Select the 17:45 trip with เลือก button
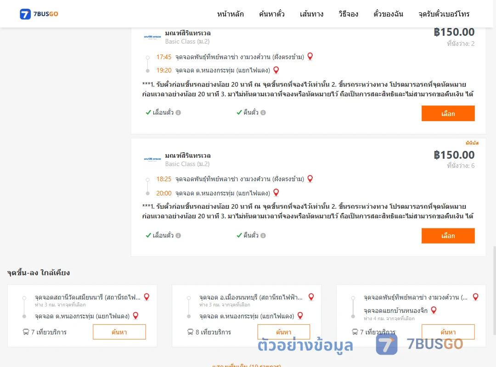 (x=448, y=113)
